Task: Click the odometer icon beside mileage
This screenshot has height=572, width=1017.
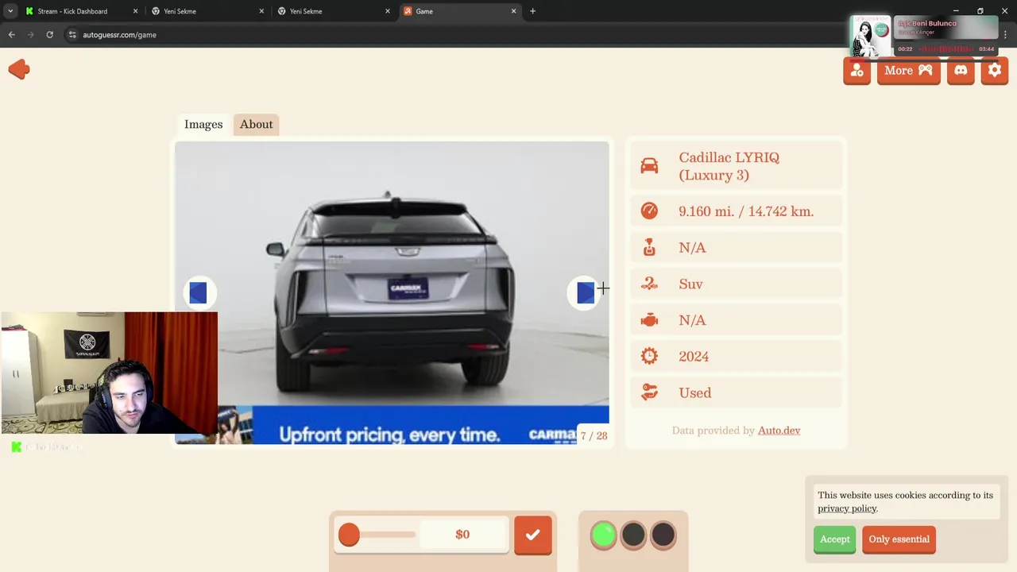Action: (649, 211)
